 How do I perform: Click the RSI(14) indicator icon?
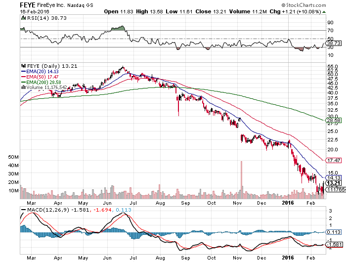pos(23,18)
